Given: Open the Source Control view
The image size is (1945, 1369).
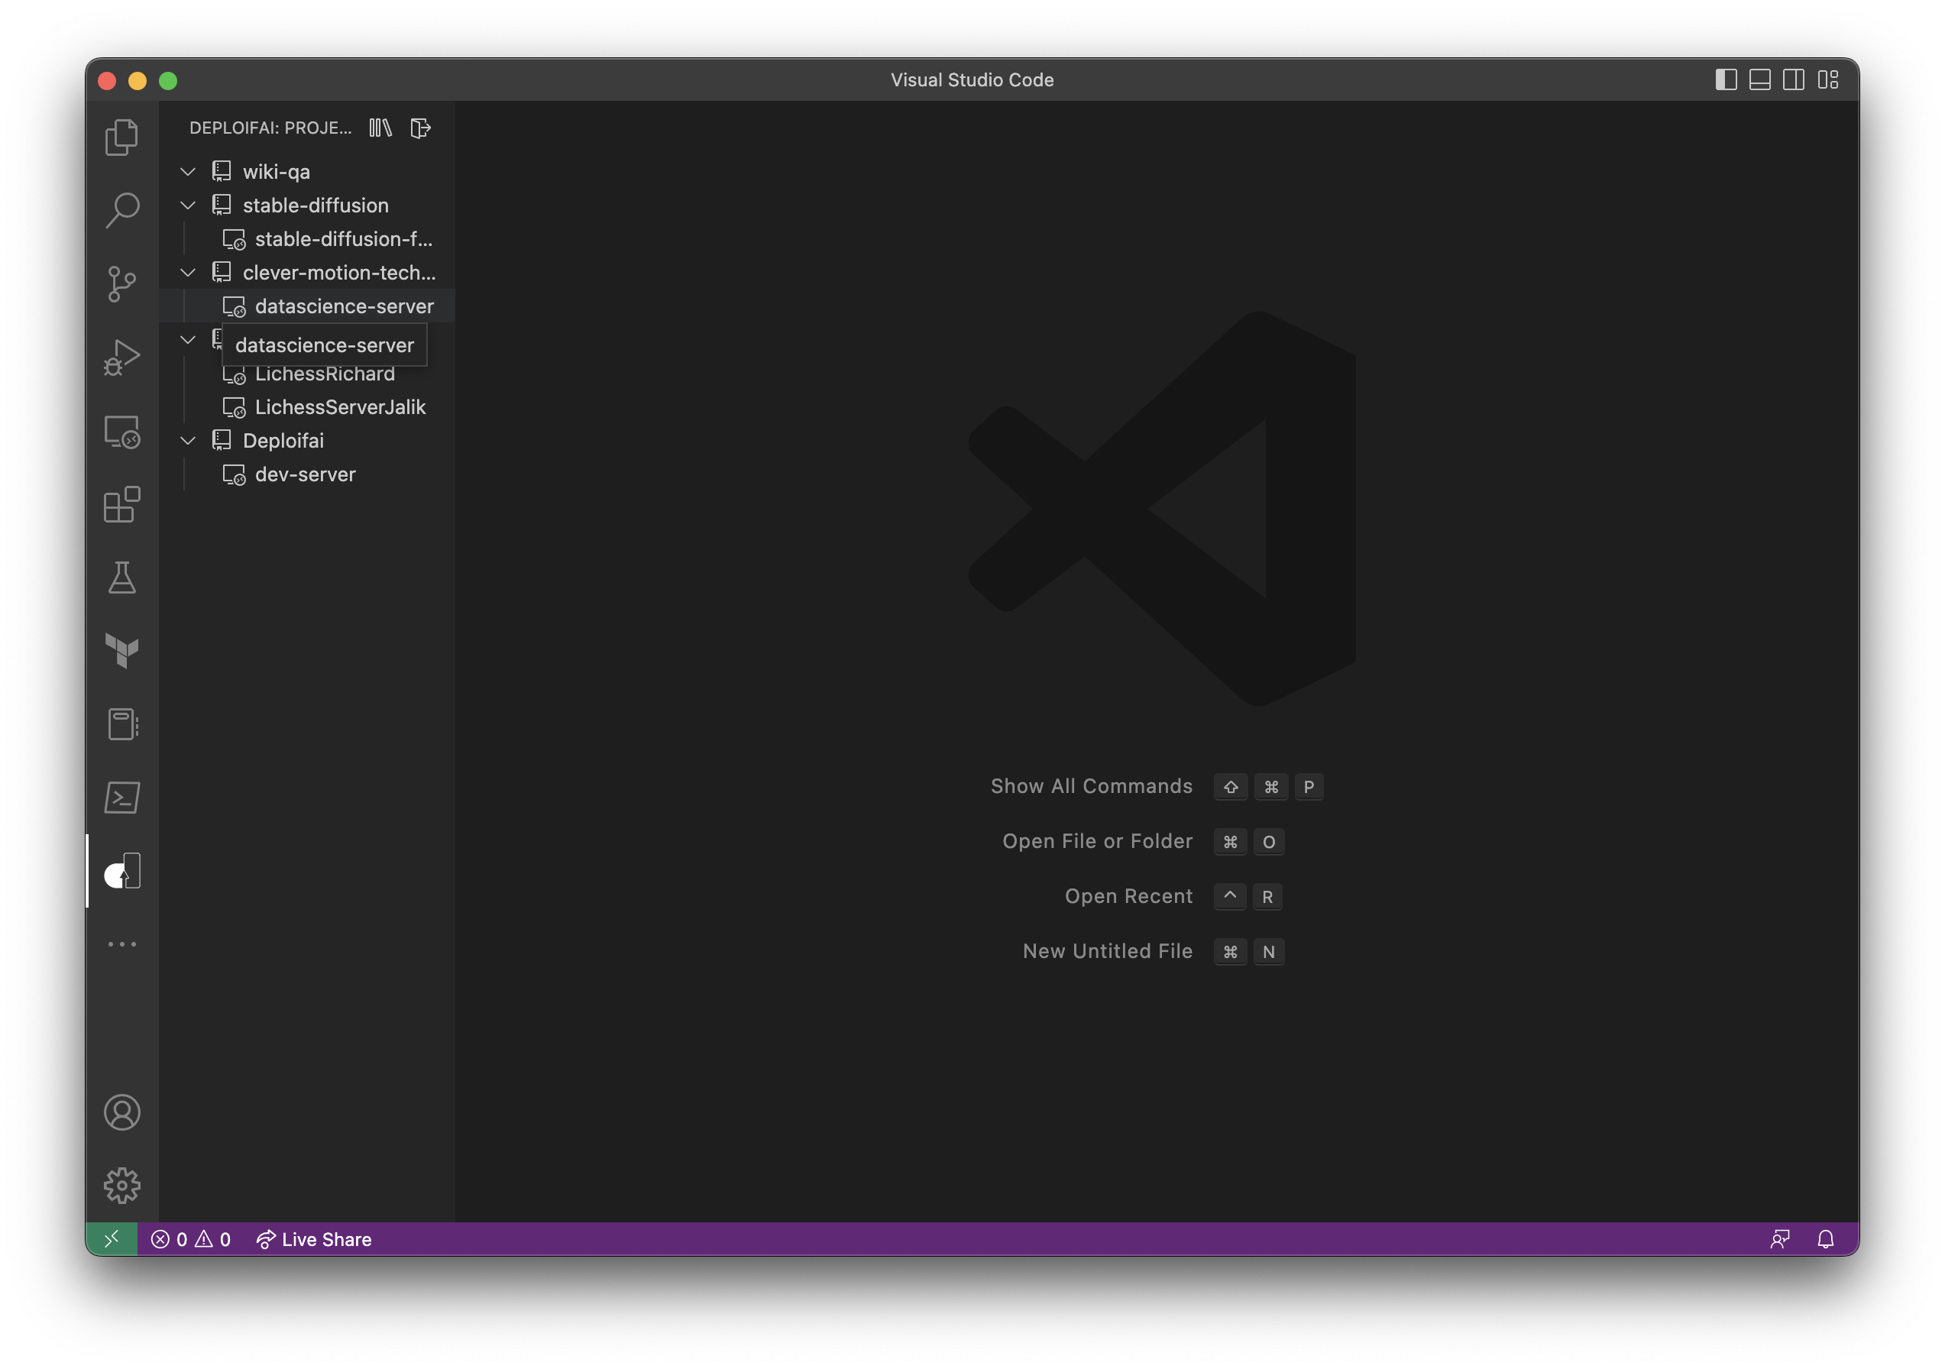Looking at the screenshot, I should pyautogui.click(x=122, y=283).
